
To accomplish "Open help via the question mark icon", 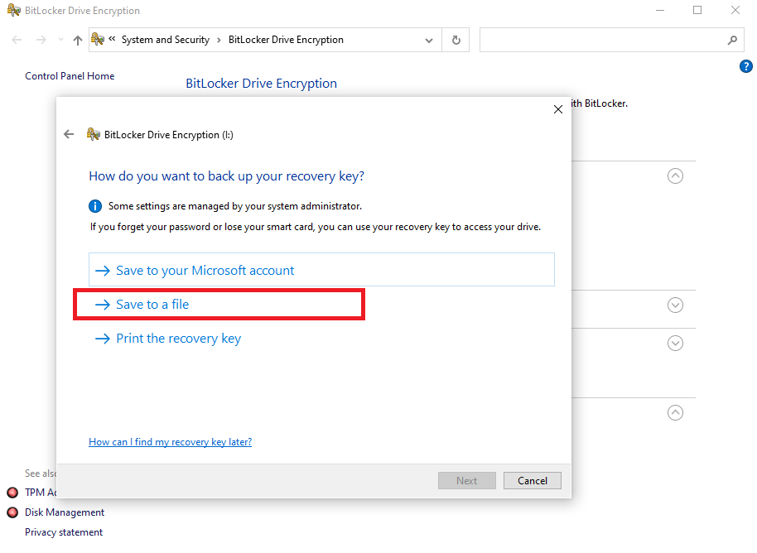I will 745,66.
